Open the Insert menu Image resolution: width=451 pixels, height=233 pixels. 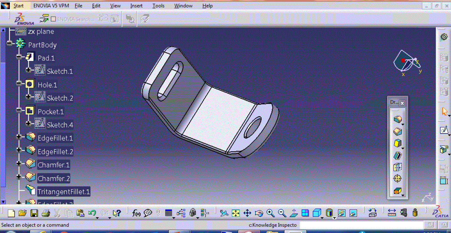136,6
